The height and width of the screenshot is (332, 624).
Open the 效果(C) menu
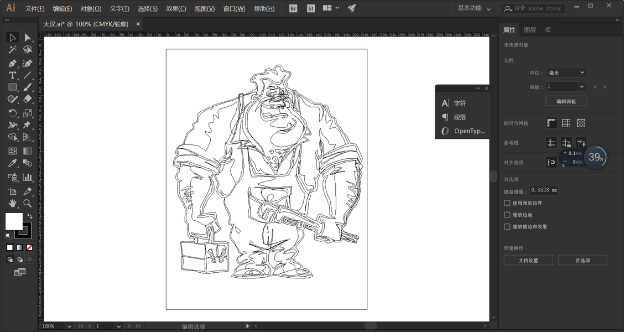pos(176,8)
